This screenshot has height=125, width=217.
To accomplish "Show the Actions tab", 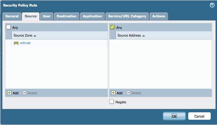I will point(159,16).
